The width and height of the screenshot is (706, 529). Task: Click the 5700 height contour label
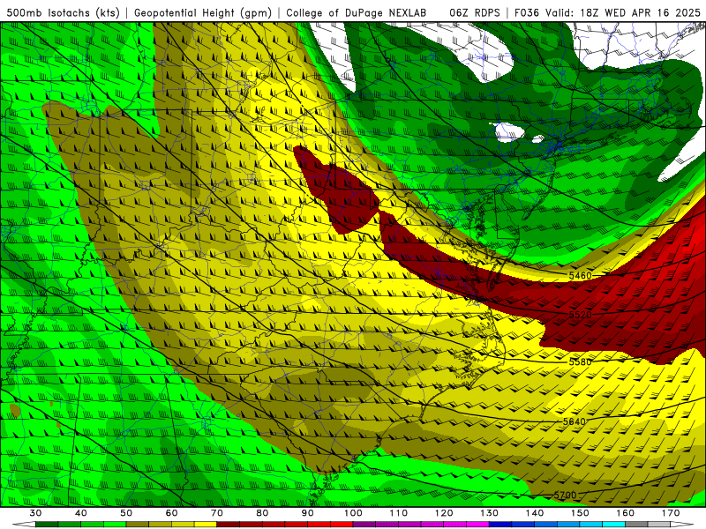(565, 495)
